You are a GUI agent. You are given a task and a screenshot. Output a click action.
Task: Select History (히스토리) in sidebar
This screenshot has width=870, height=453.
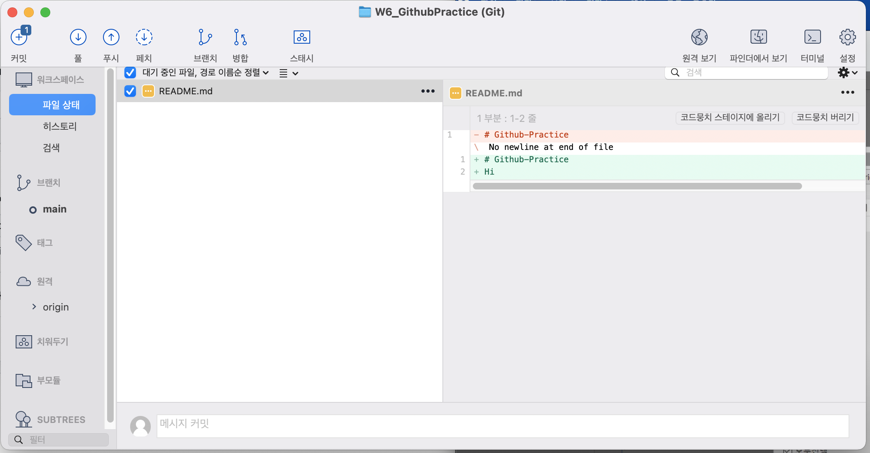[x=60, y=126]
